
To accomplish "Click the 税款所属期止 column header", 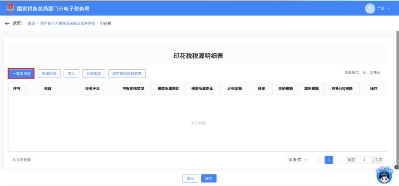I will 202,89.
